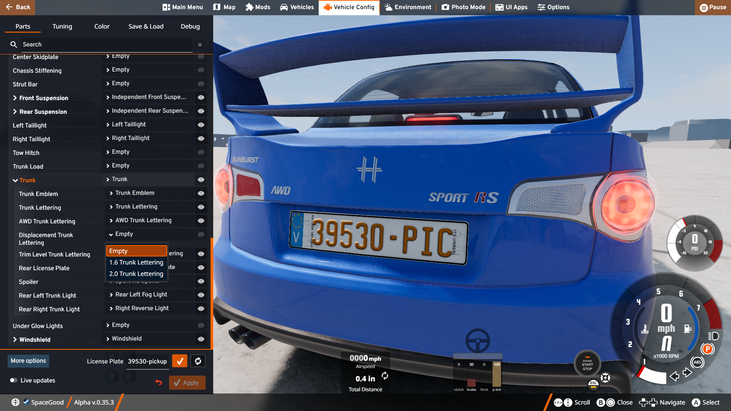The width and height of the screenshot is (731, 411).
Task: Toggle Left Taillight visibility eye
Action: 201,125
